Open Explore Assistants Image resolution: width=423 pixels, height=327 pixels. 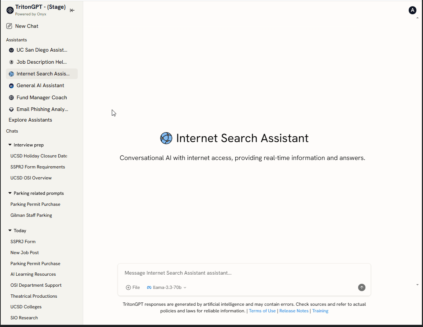click(x=30, y=120)
